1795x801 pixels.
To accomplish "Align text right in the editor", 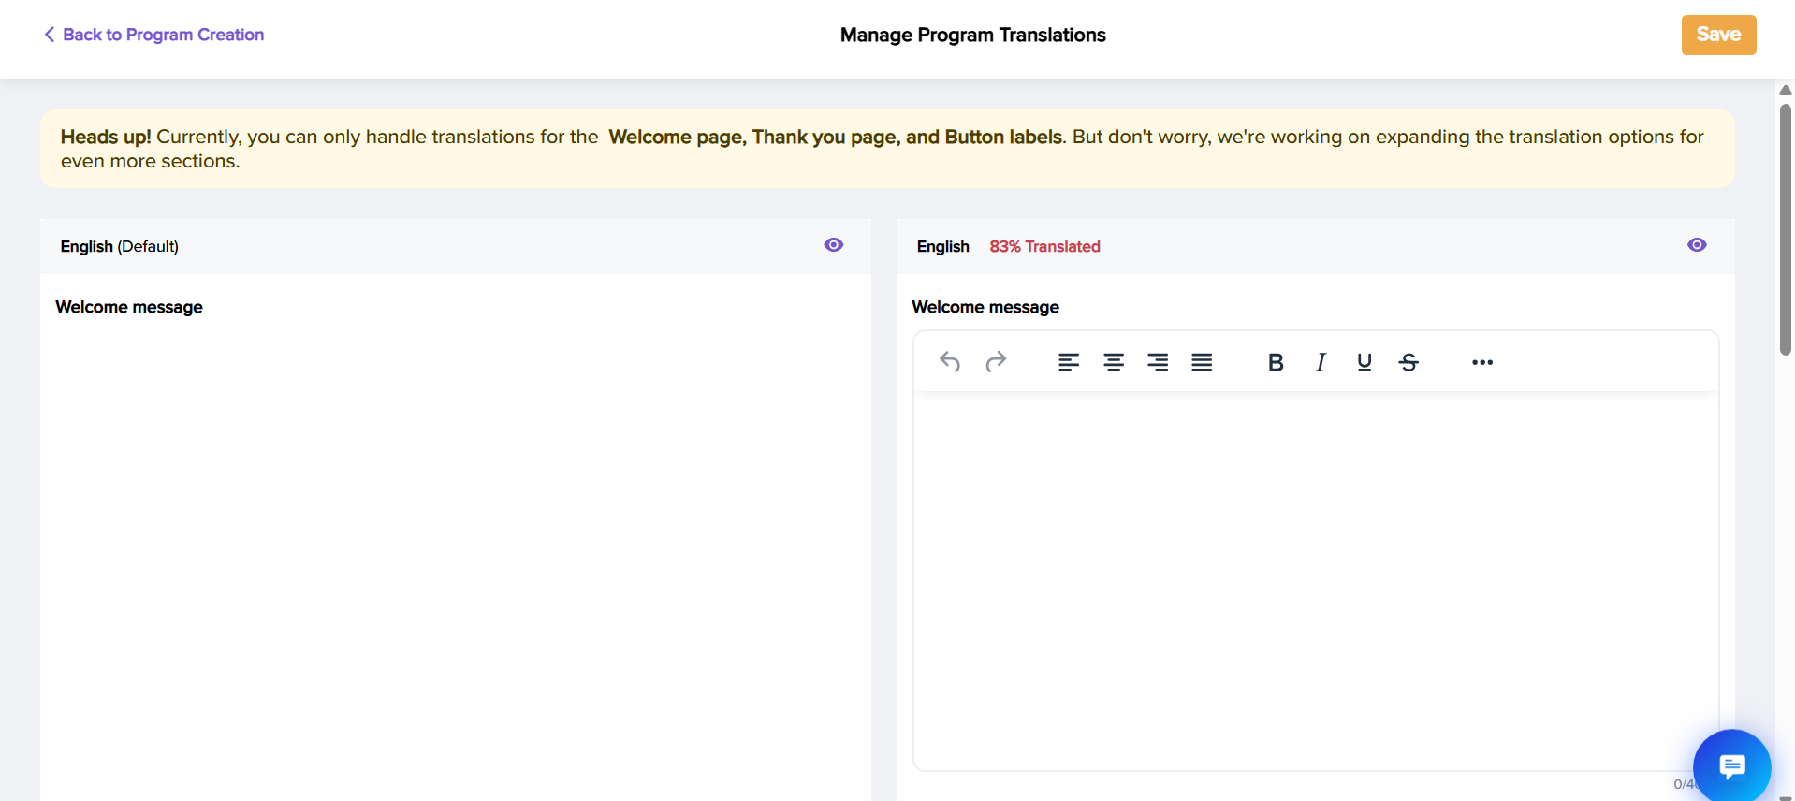I will tap(1158, 362).
